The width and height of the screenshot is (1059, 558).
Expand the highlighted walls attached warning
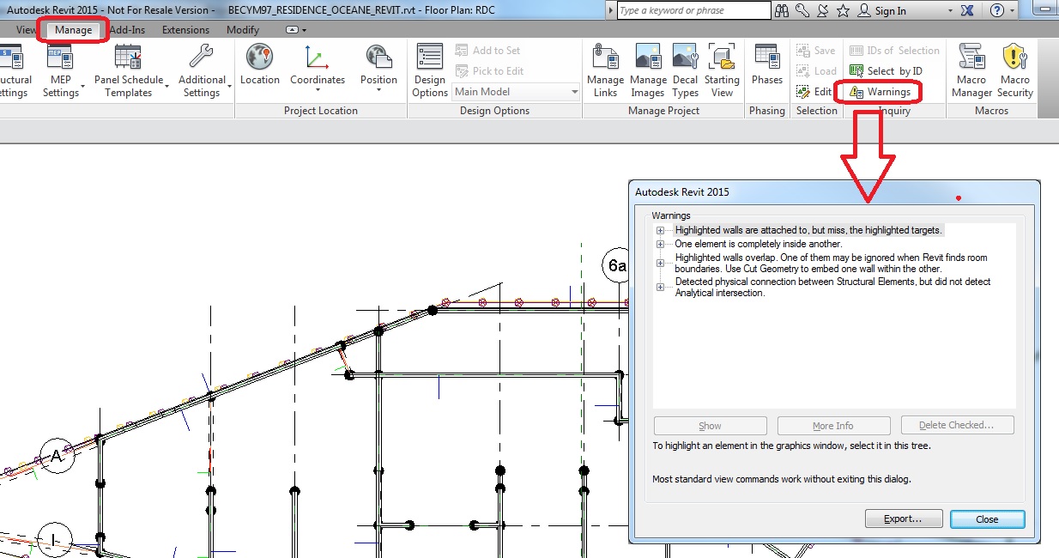[x=659, y=230]
